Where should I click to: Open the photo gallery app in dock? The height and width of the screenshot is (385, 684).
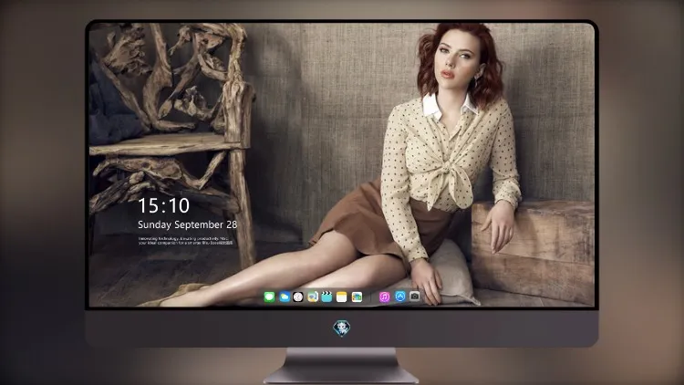(x=357, y=297)
